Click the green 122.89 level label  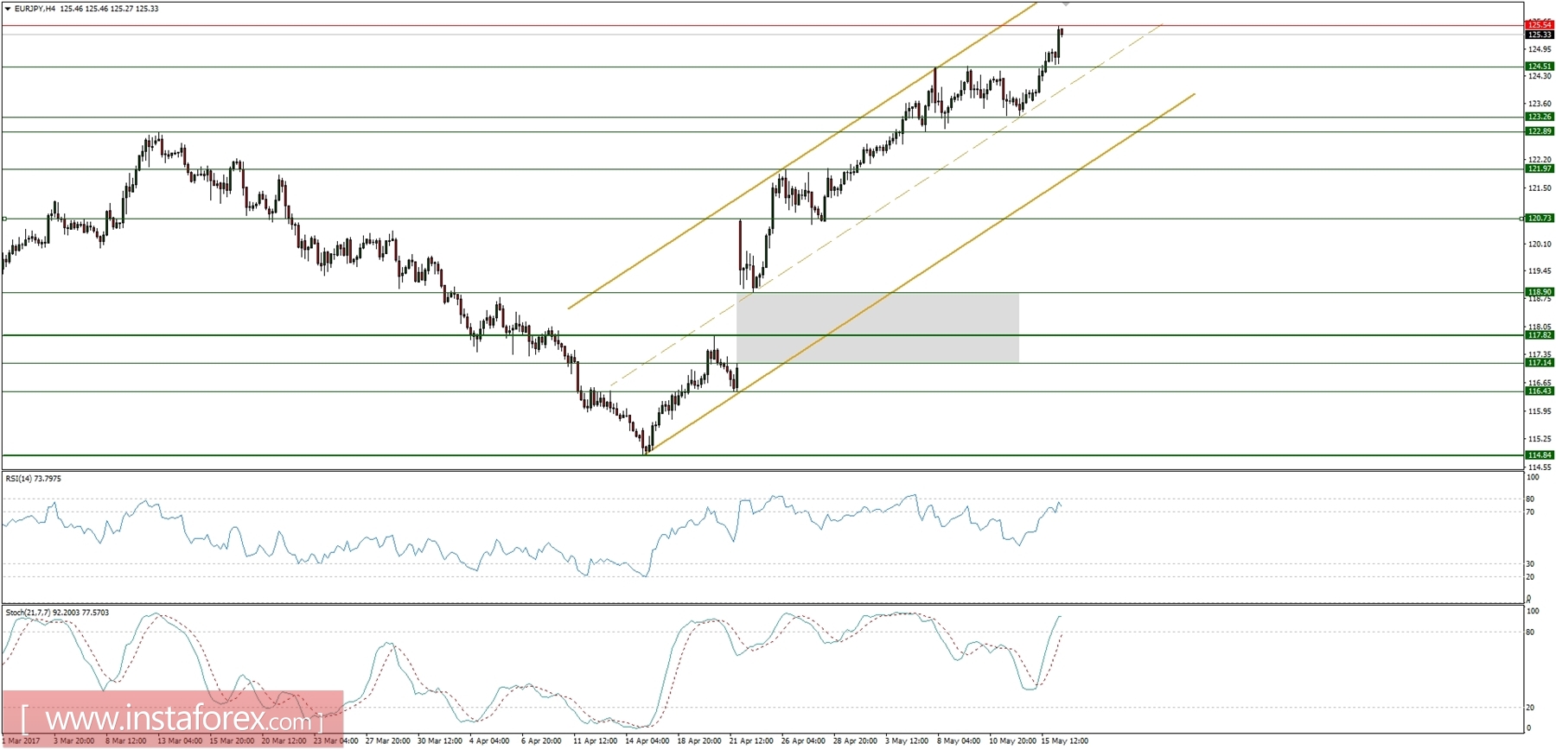click(1540, 131)
